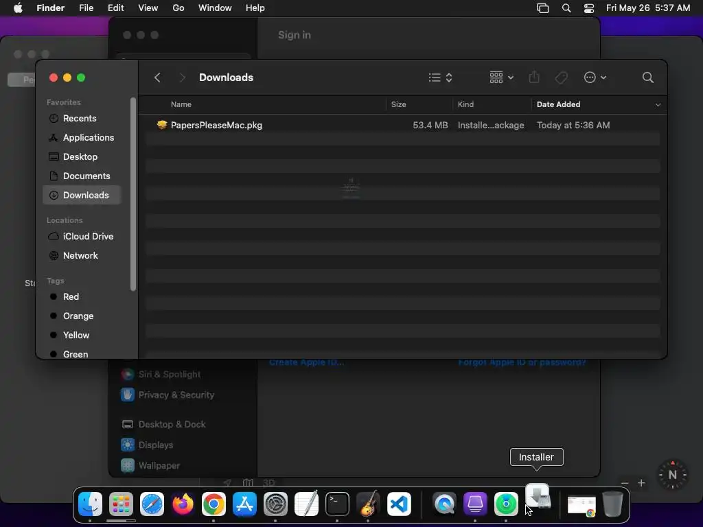Select Recents in Finder sidebar
The image size is (703, 527).
point(82,118)
